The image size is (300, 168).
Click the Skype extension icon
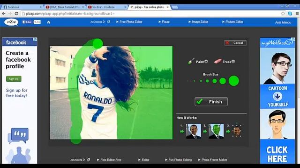click(290, 14)
